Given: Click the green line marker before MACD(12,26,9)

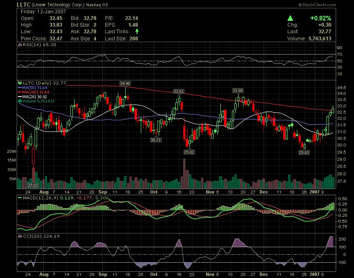Looking at the screenshot, I should (x=20, y=198).
